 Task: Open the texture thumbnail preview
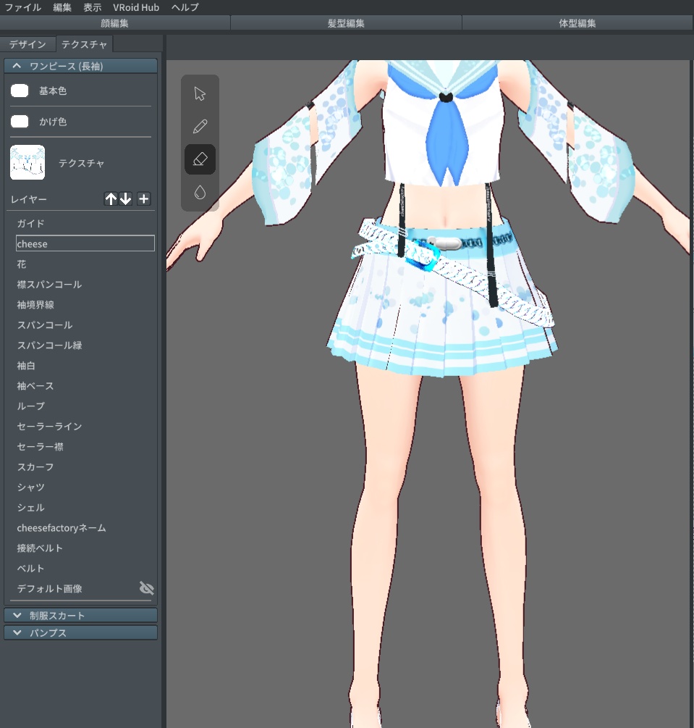[x=27, y=163]
